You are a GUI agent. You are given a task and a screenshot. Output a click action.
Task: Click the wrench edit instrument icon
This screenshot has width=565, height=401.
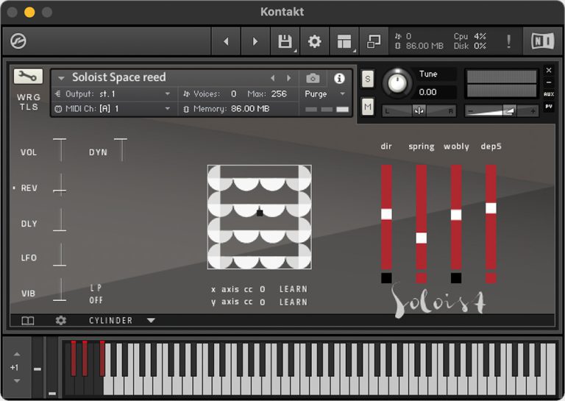28,77
